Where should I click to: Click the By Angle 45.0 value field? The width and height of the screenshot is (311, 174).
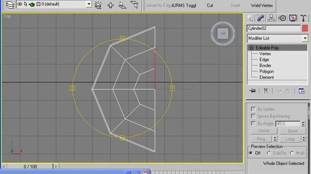tap(288, 124)
